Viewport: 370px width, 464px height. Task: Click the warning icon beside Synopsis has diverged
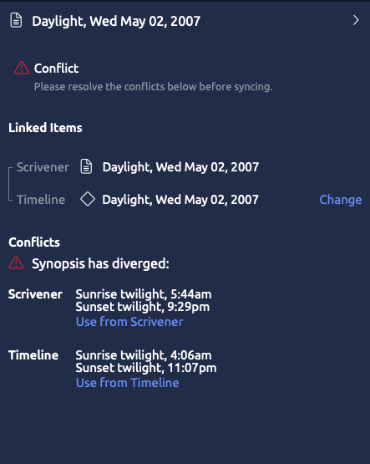tap(16, 263)
